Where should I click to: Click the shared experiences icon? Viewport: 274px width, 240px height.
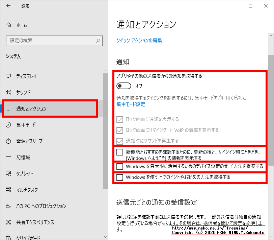(x=8, y=222)
